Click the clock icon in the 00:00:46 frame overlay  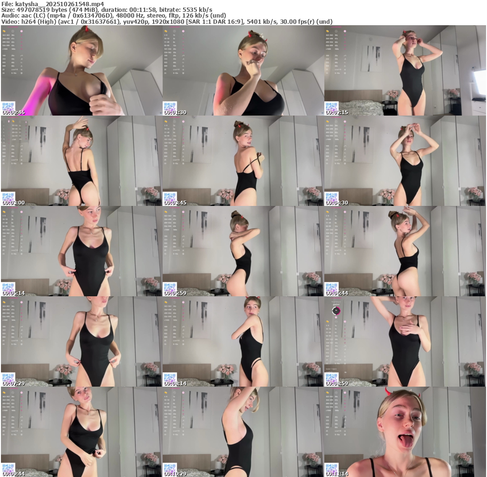13,30
